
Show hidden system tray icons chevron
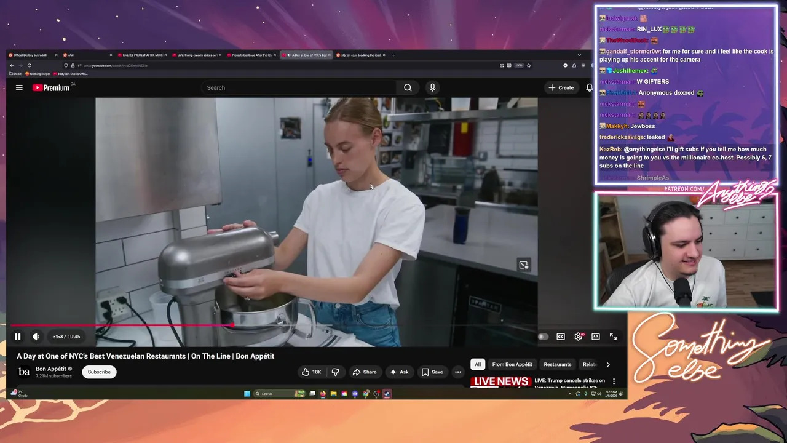point(570,394)
